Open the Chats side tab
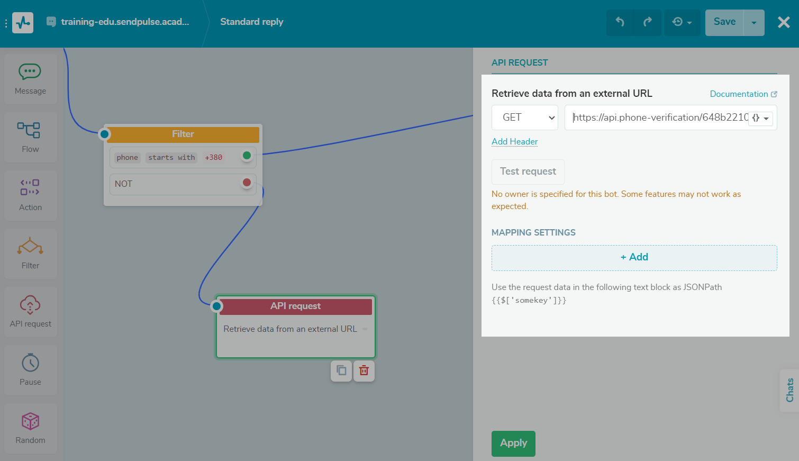 point(789,390)
